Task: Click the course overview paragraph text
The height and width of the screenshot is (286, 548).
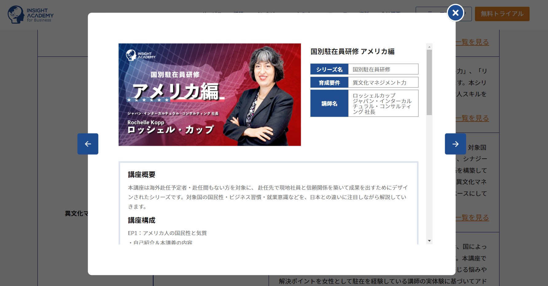Action: (x=268, y=197)
